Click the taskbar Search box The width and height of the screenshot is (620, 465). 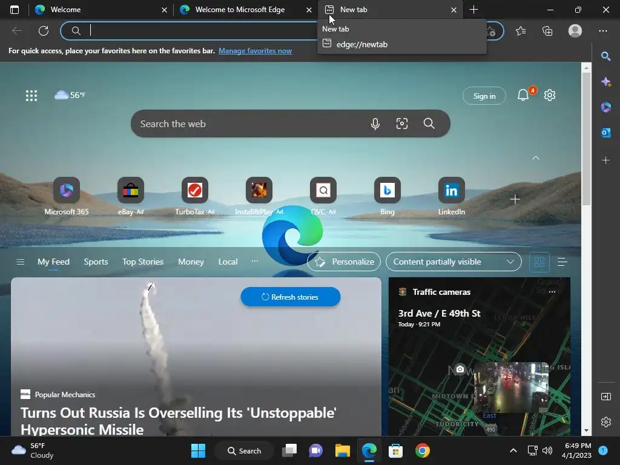coord(244,450)
